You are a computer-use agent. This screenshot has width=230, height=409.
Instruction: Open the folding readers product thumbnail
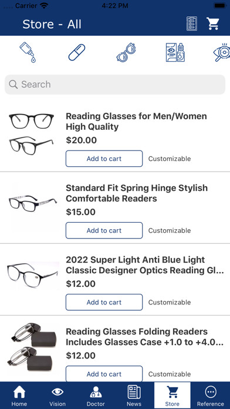32,348
